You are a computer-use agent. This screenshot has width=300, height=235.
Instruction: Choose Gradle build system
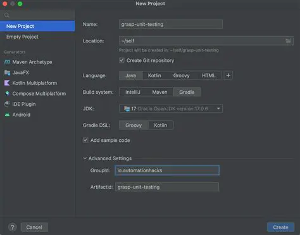pyautogui.click(x=187, y=92)
